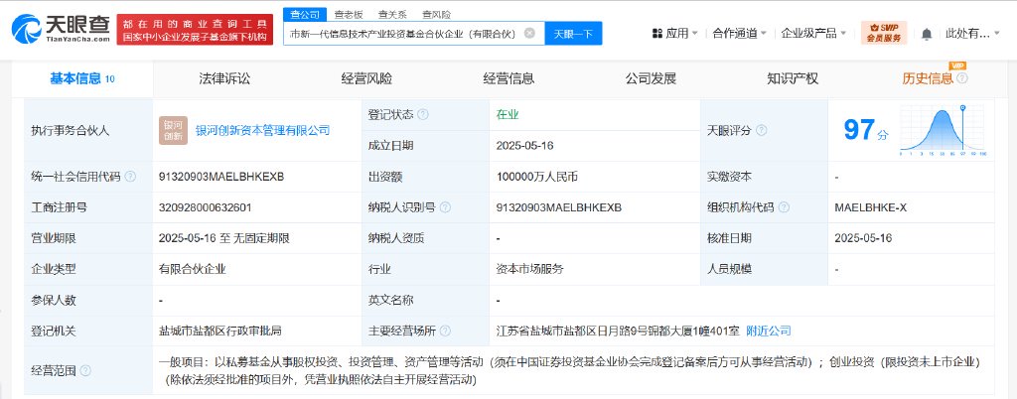Image resolution: width=1017 pixels, height=399 pixels.
Task: Switch to the 经营风险 tab
Action: pos(366,78)
